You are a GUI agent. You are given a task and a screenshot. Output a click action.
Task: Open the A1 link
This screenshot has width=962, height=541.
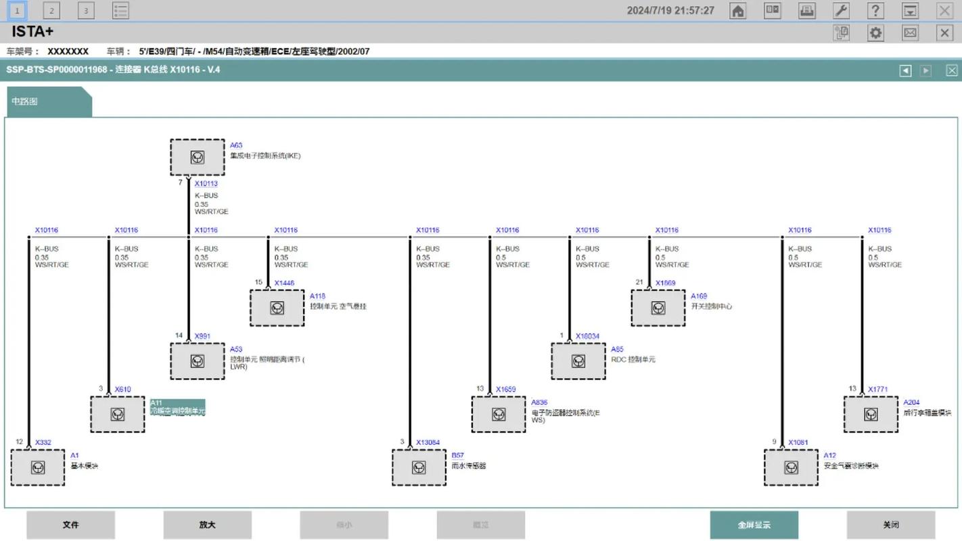(74, 456)
